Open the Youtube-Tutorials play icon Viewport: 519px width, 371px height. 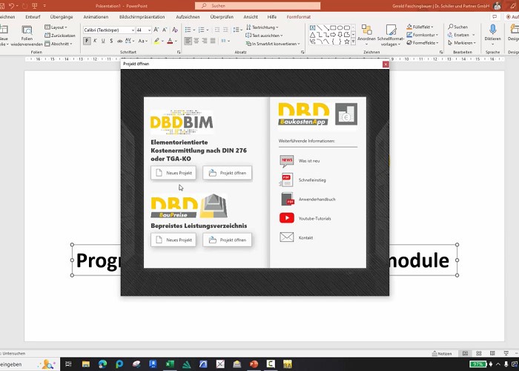tap(287, 218)
